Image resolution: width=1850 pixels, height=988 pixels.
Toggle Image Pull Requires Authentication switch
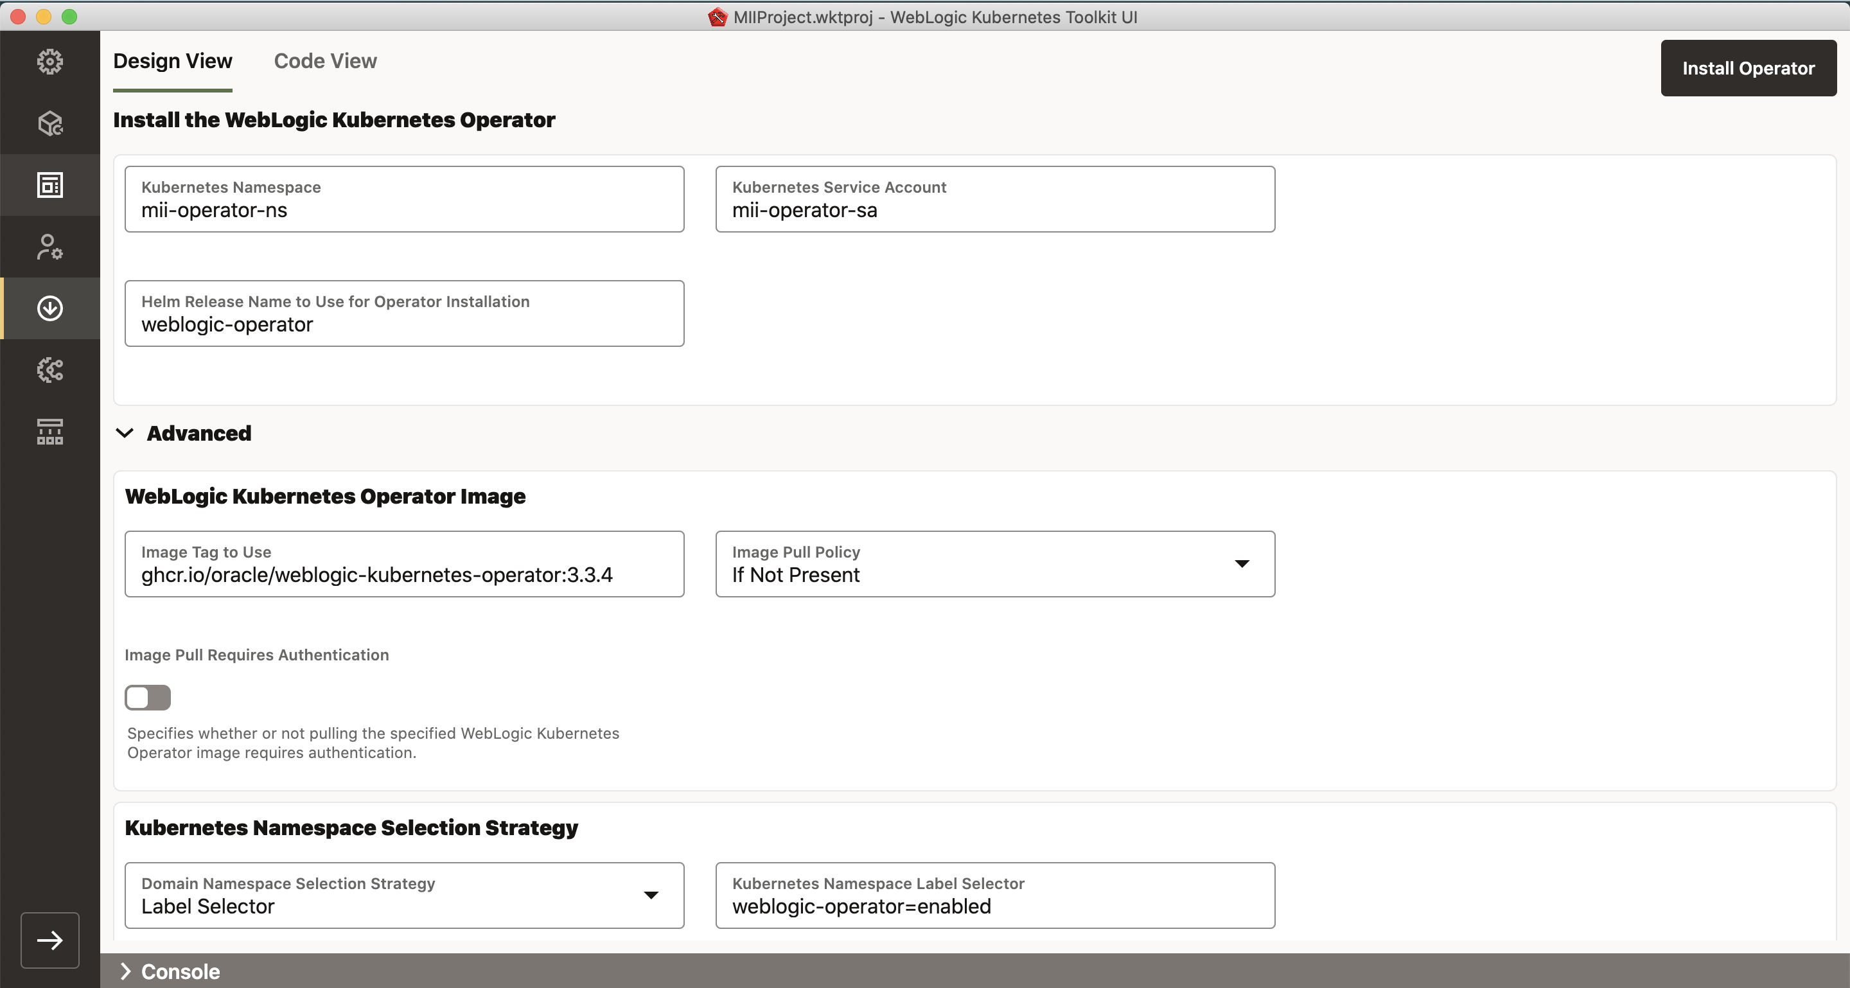point(147,697)
